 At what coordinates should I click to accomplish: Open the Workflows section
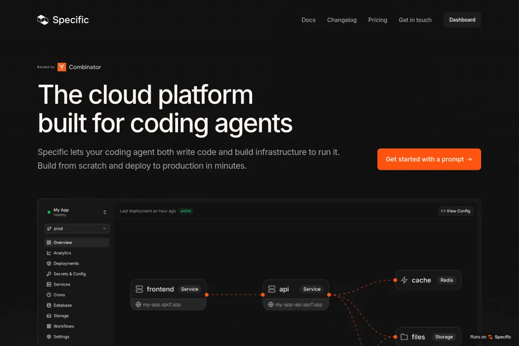(x=77, y=326)
